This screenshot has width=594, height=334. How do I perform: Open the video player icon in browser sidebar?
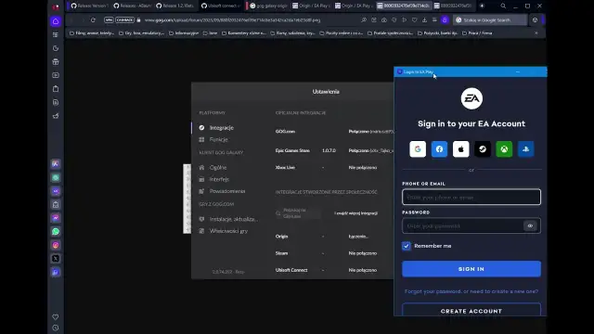click(x=56, y=75)
